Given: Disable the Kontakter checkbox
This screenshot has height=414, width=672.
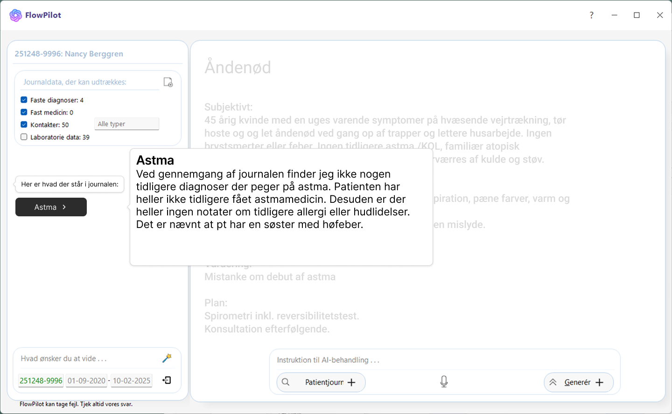Looking at the screenshot, I should click(24, 124).
